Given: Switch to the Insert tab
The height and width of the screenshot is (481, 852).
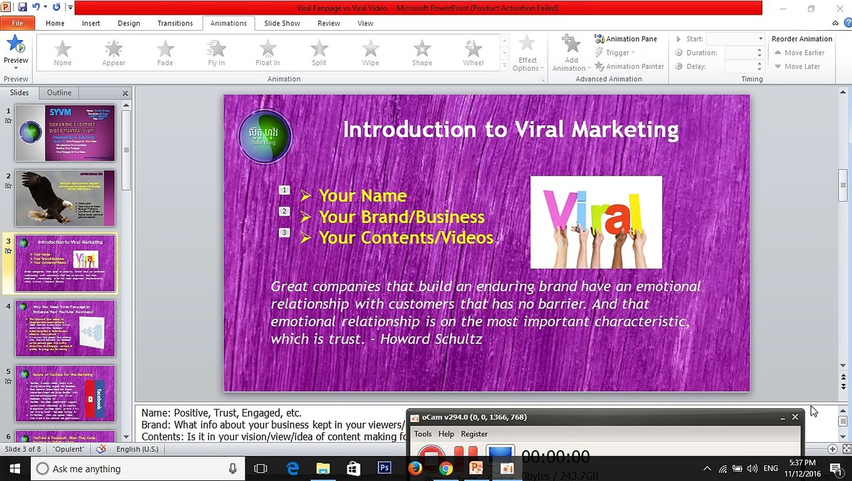Looking at the screenshot, I should coord(91,23).
